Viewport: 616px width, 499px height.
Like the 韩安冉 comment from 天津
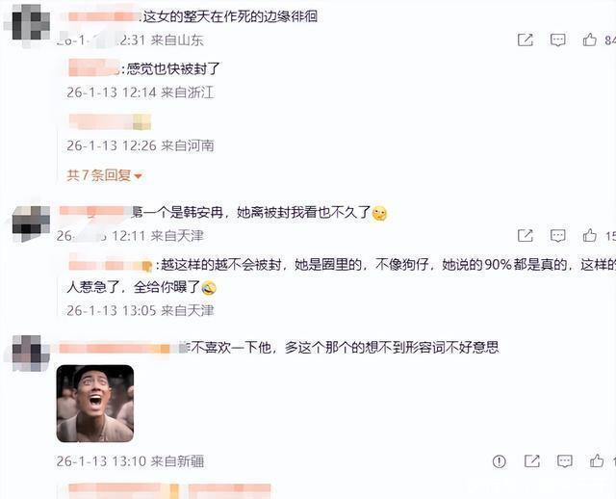coord(590,236)
